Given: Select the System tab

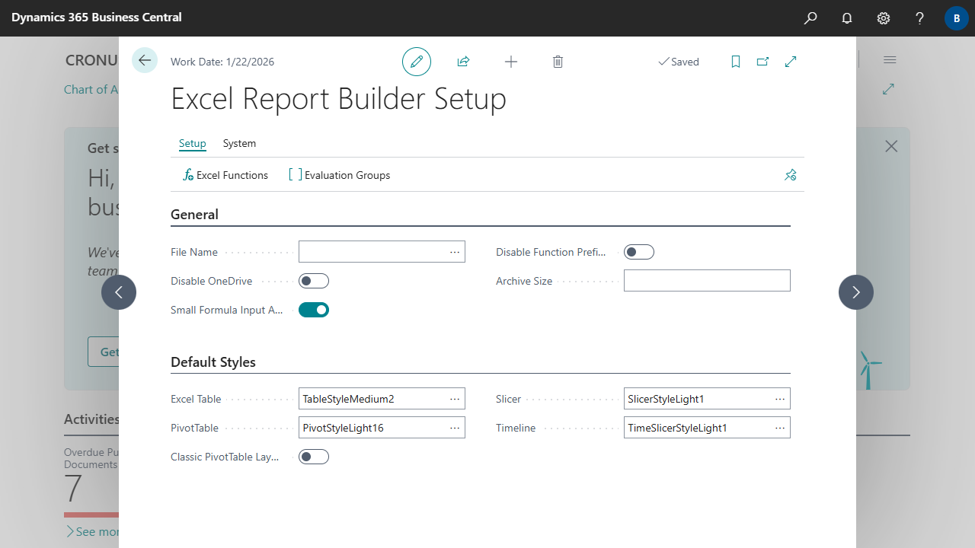Looking at the screenshot, I should pyautogui.click(x=239, y=143).
